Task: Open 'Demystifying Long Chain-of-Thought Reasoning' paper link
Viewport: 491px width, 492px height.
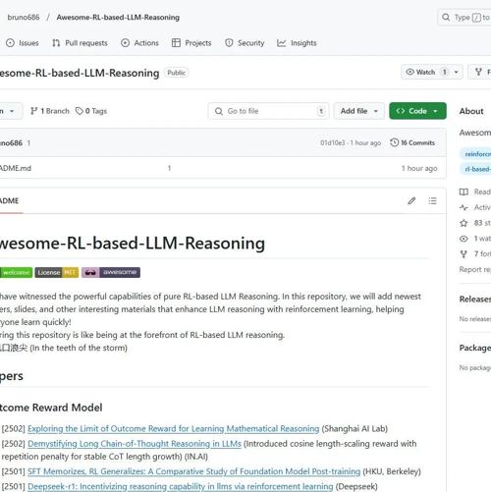Action: point(135,444)
